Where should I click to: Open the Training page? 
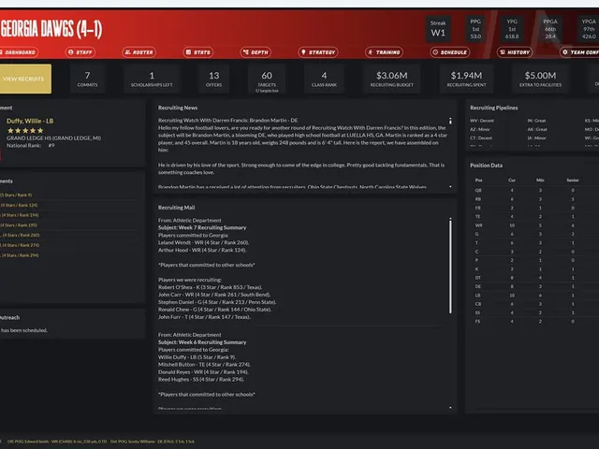(384, 52)
